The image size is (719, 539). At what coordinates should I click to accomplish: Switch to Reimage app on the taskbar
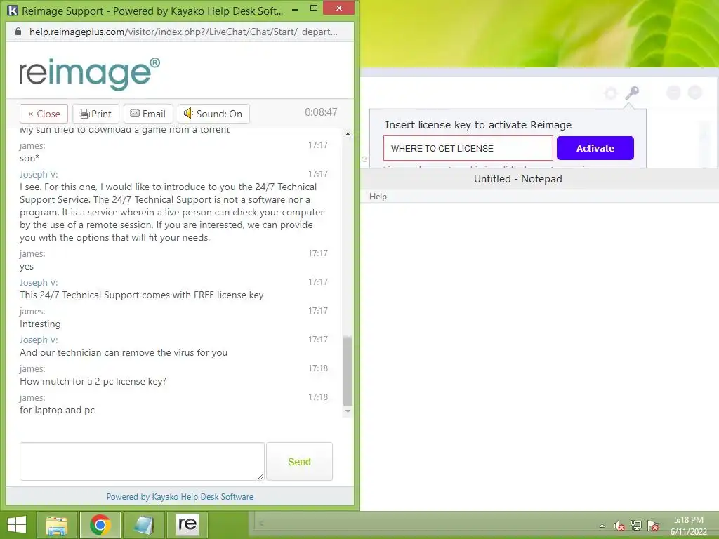pyautogui.click(x=187, y=525)
